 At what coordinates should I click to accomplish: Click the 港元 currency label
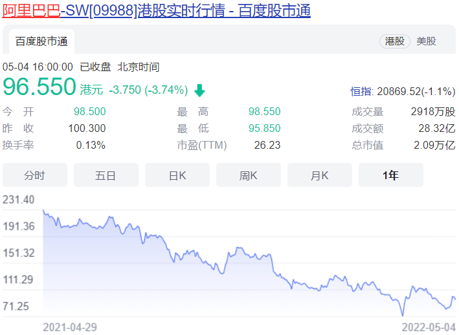[x=91, y=90]
